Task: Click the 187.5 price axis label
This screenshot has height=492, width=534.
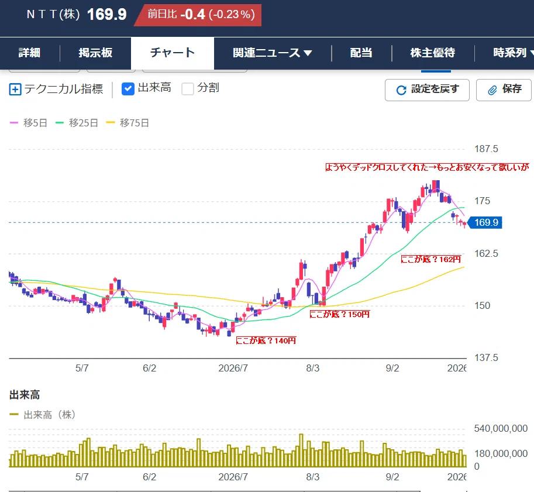Action: pos(486,149)
